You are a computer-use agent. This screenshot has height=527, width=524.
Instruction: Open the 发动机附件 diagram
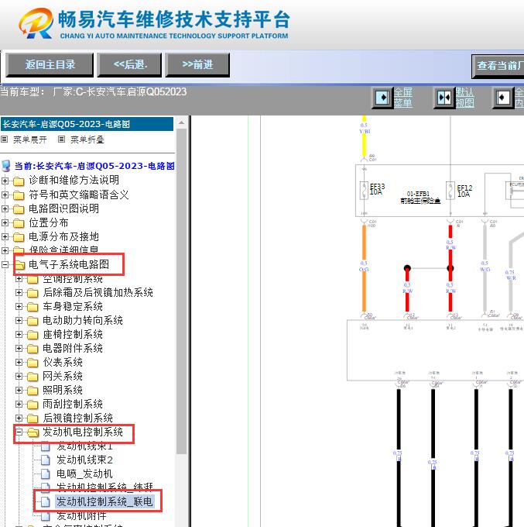point(81,515)
